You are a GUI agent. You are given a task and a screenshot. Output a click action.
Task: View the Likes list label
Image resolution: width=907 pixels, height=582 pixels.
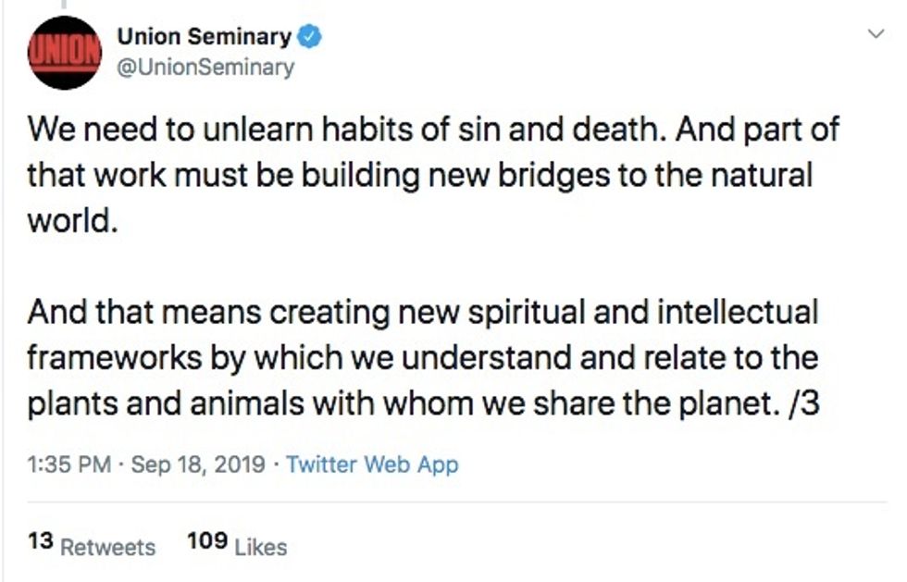pyautogui.click(x=260, y=547)
